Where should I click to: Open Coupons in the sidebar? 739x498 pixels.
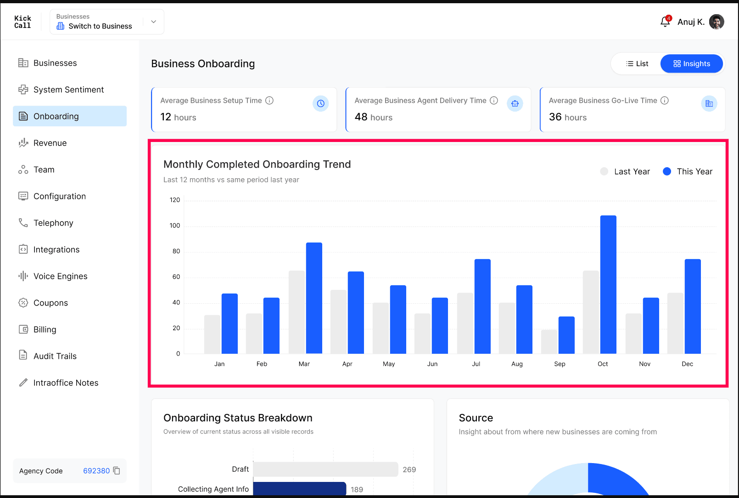pos(70,303)
